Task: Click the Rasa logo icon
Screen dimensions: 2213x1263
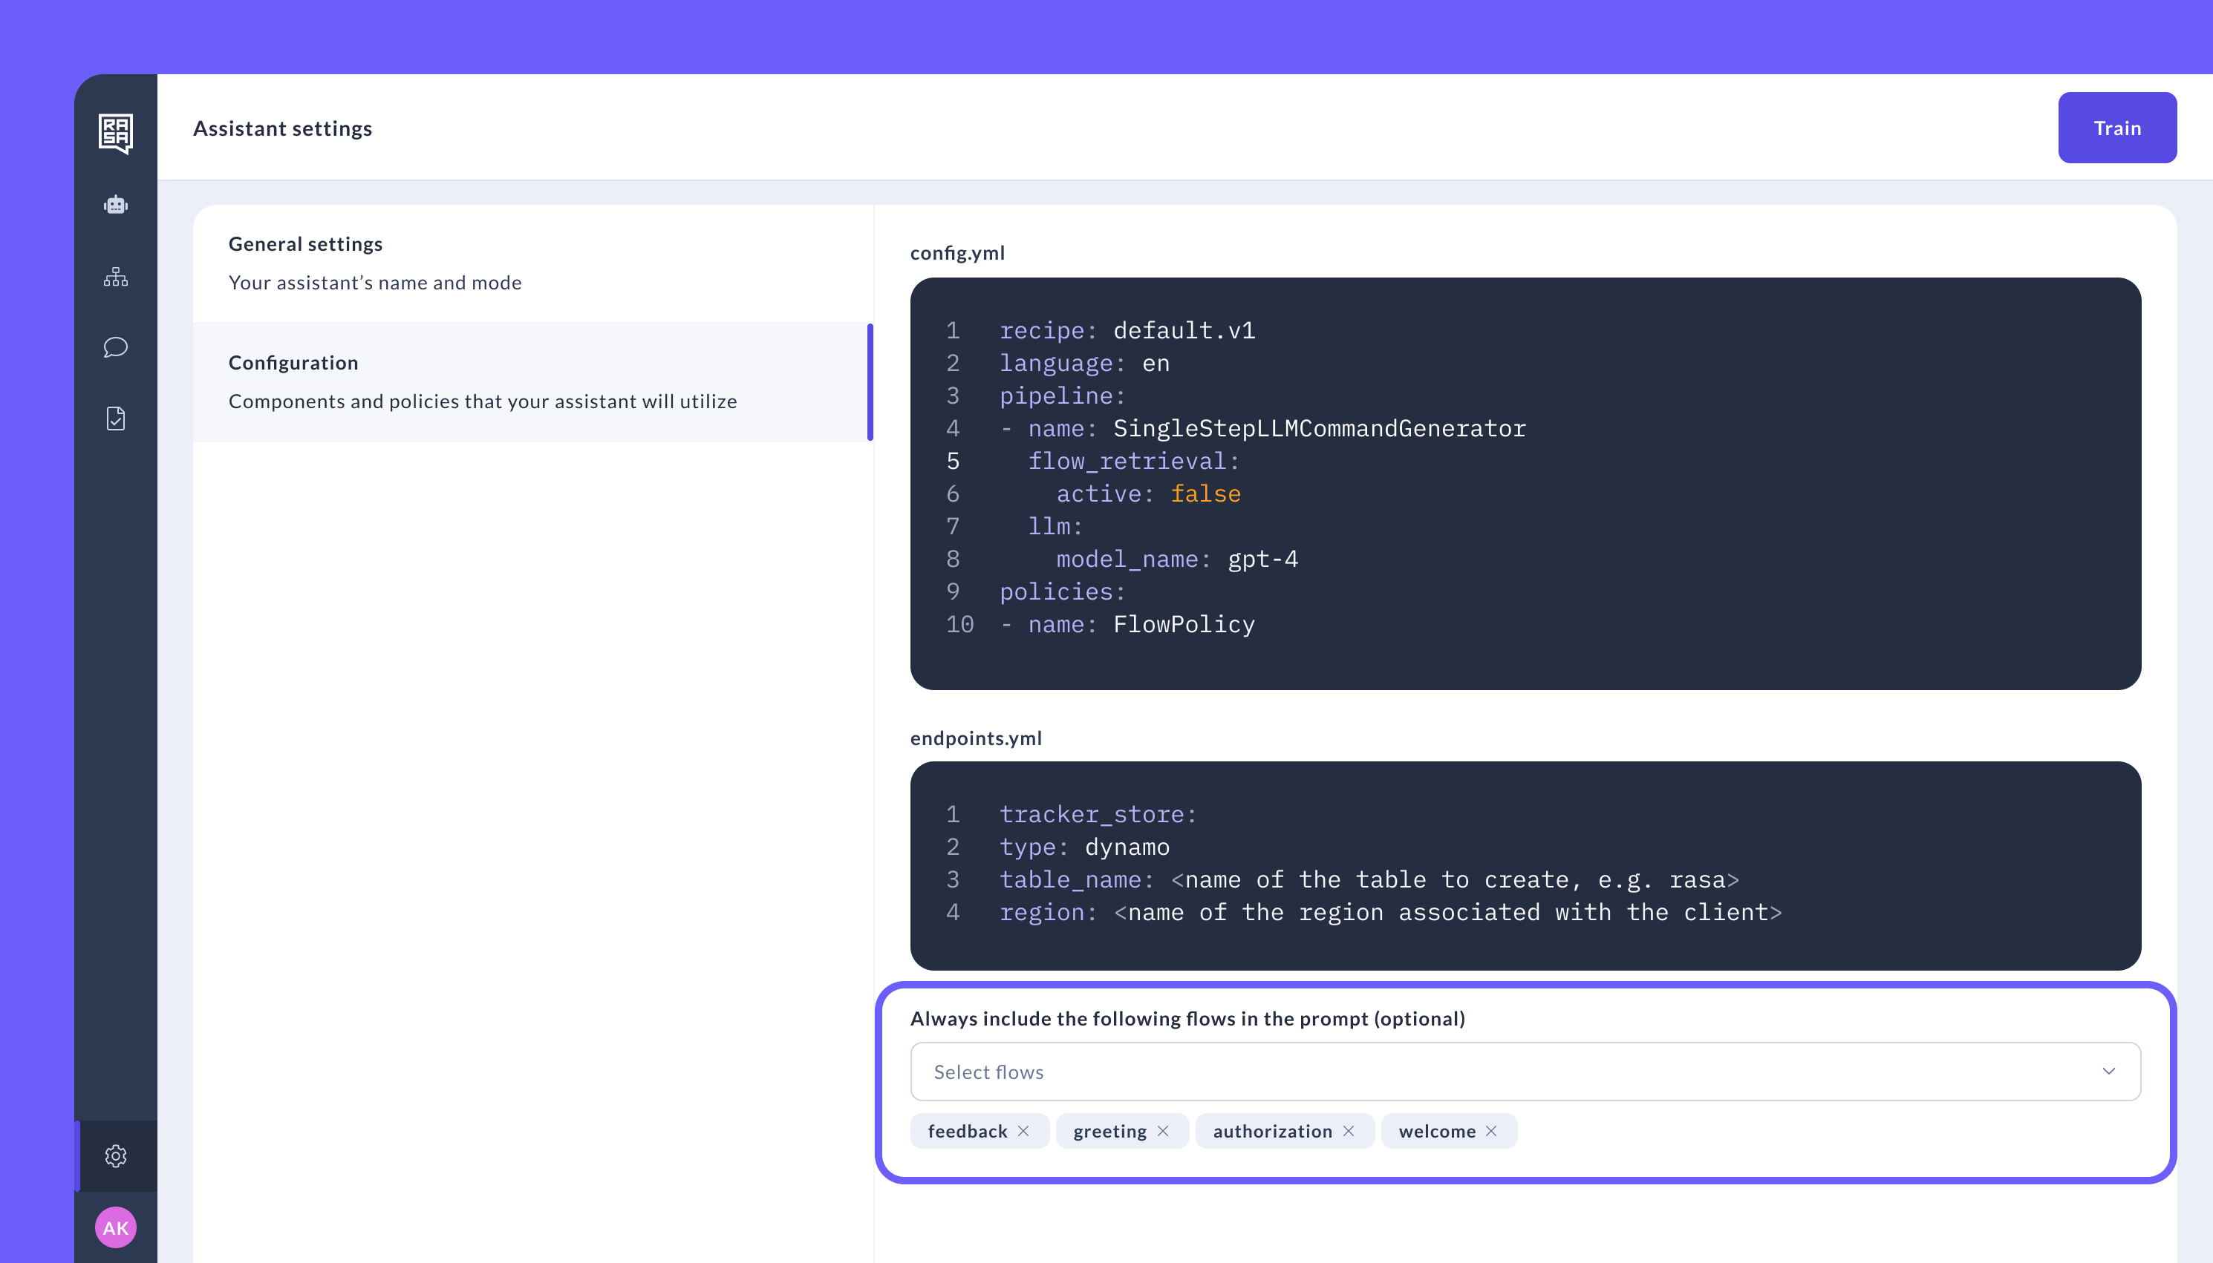Action: click(115, 133)
